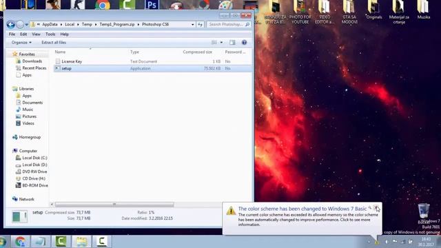Open the Organize dropdown
This screenshot has width=441, height=248.
(21, 43)
